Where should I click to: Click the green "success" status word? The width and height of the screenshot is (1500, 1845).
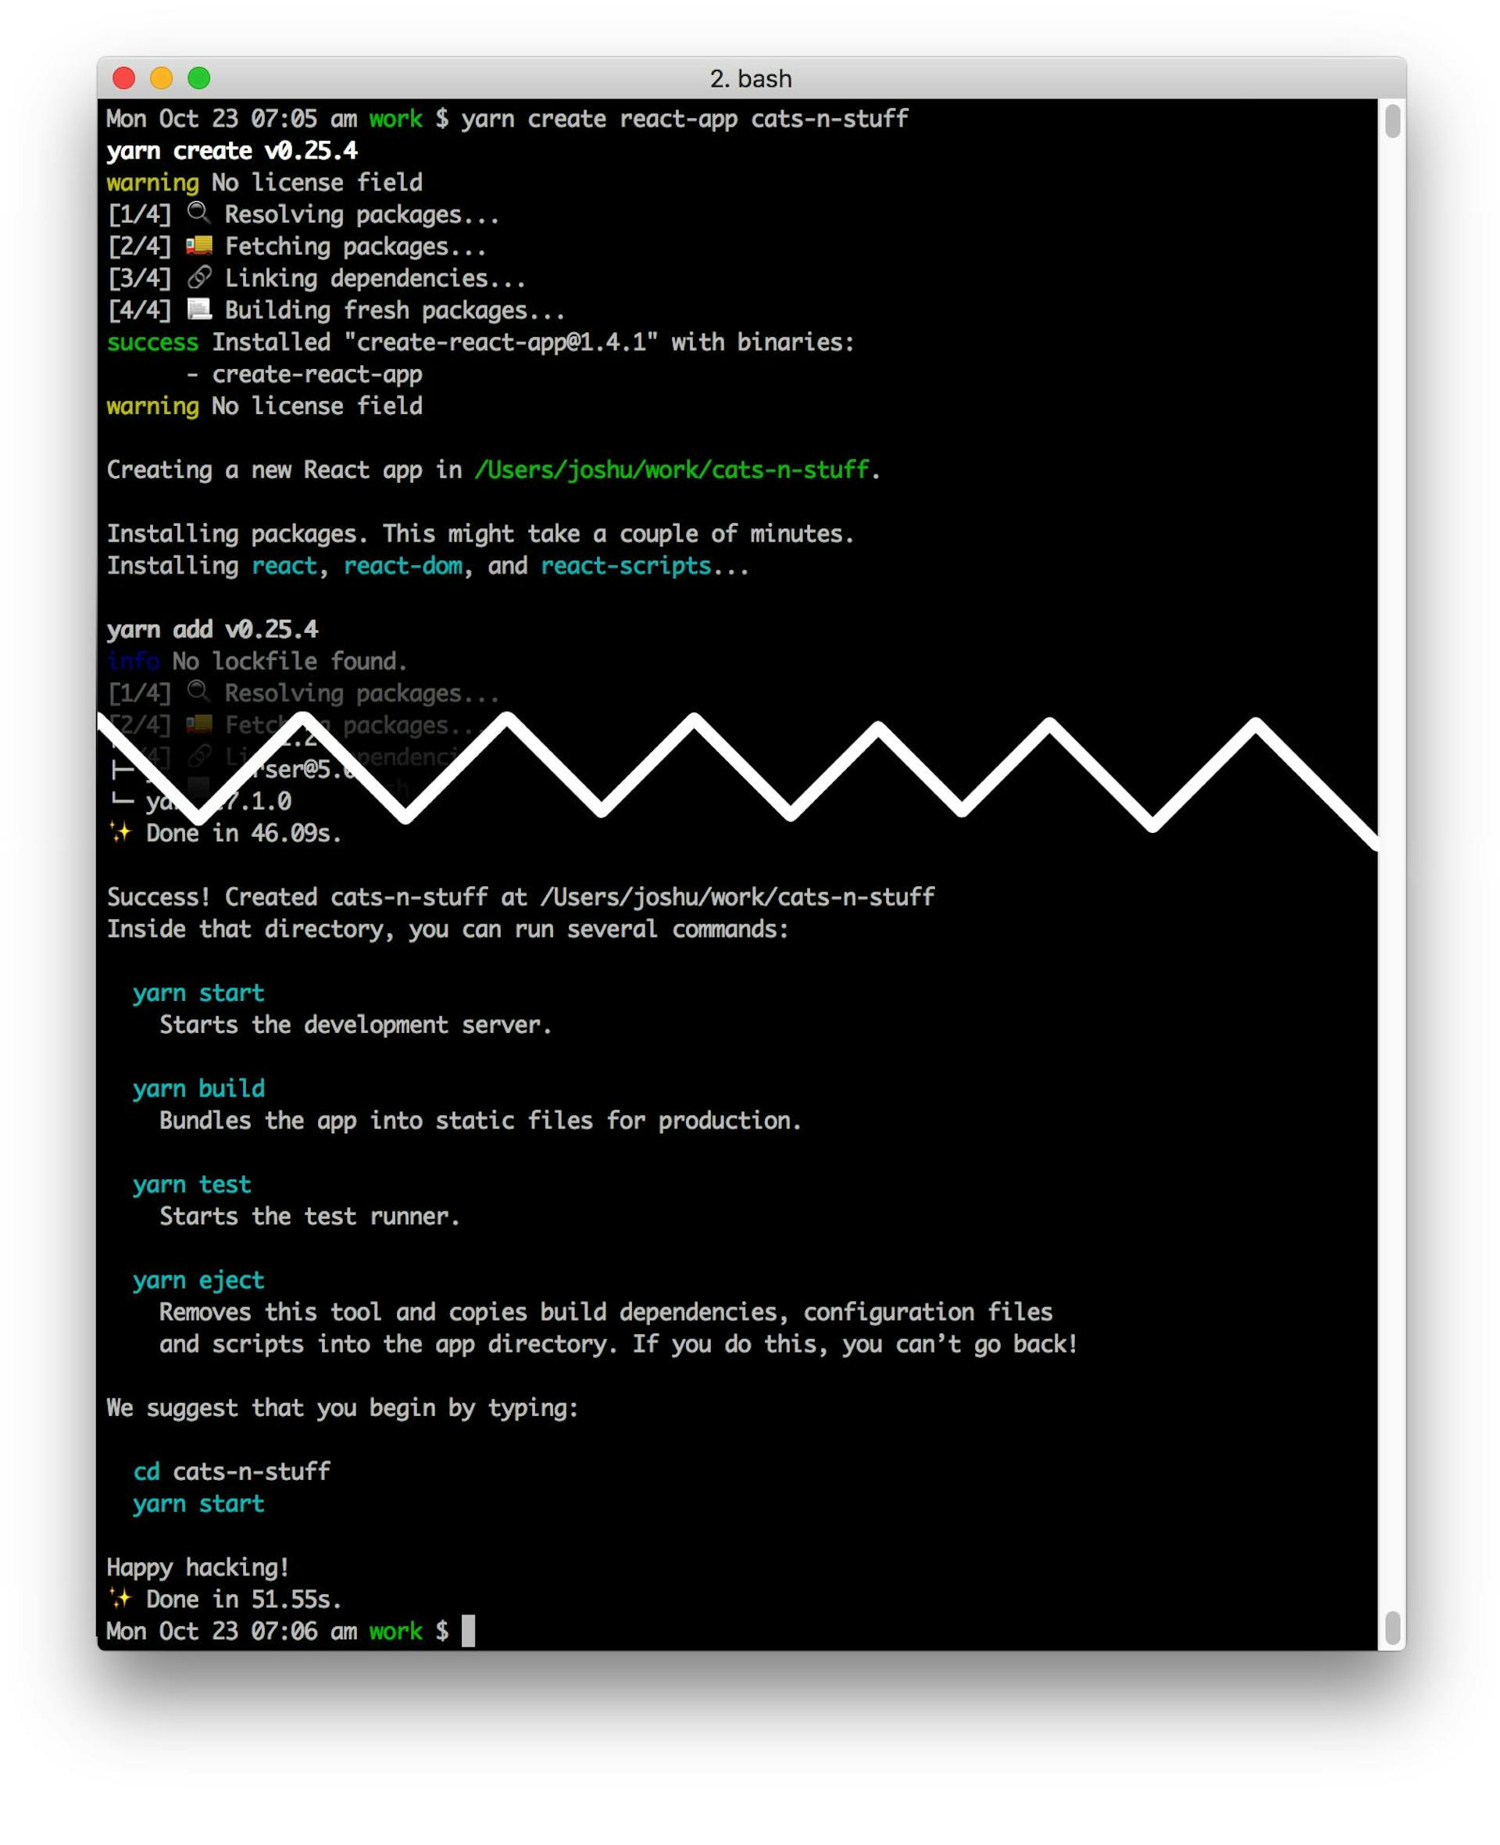[x=152, y=342]
